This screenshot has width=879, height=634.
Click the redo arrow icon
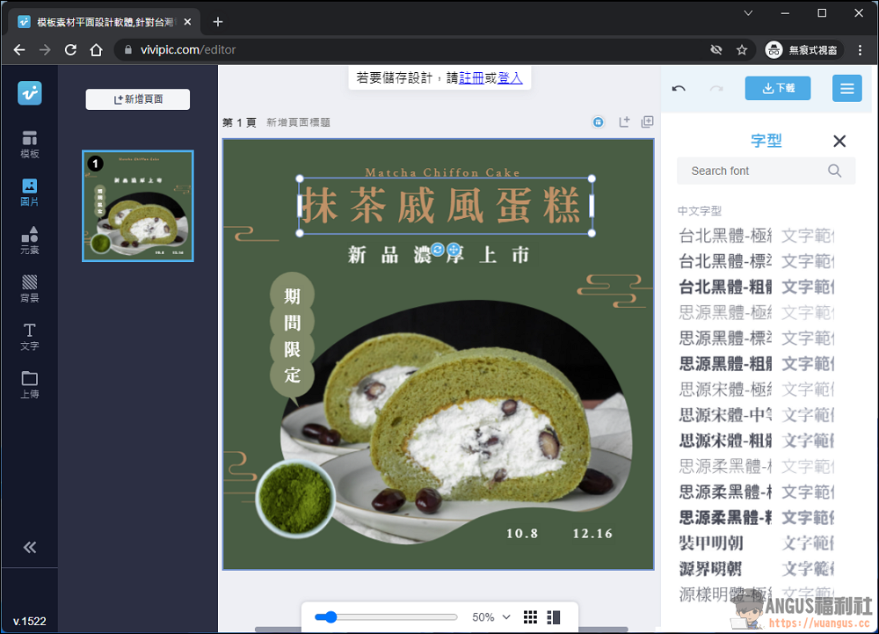tap(716, 89)
